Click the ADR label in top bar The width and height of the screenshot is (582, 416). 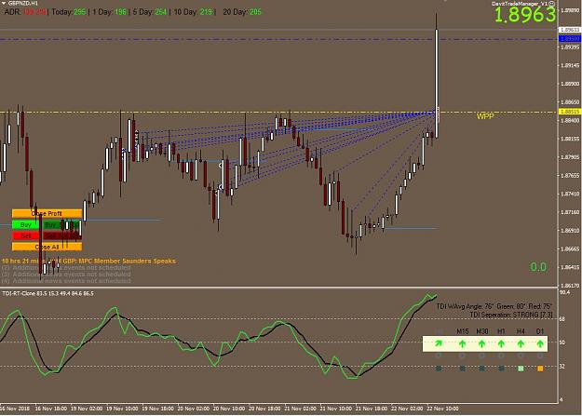coord(13,12)
